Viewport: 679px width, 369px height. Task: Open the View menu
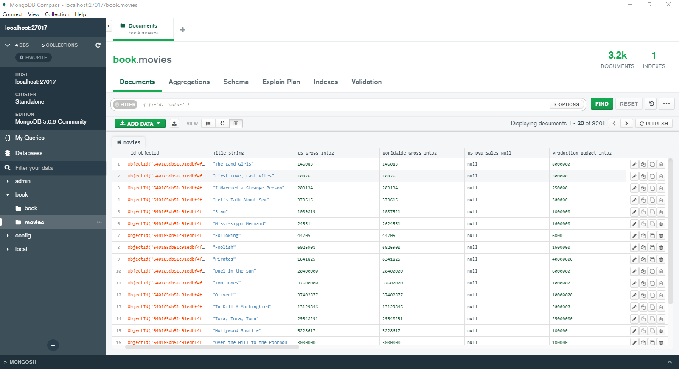click(34, 14)
